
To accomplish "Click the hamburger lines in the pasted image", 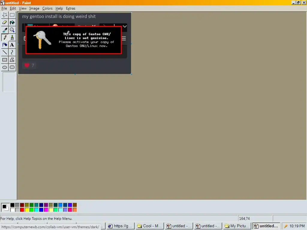I will 124,38.
